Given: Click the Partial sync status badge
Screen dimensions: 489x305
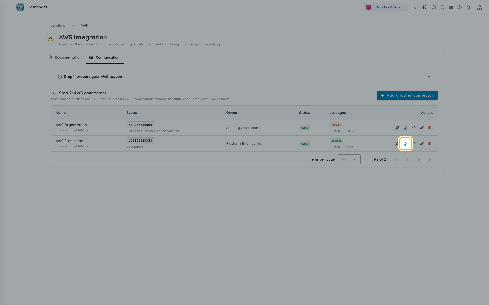Looking at the screenshot, I should 335,125.
